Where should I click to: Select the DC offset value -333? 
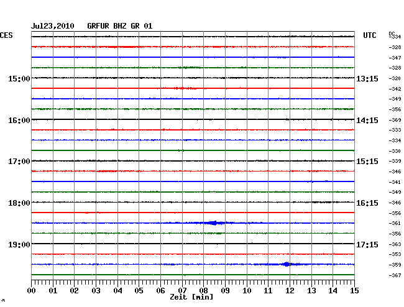395,130
